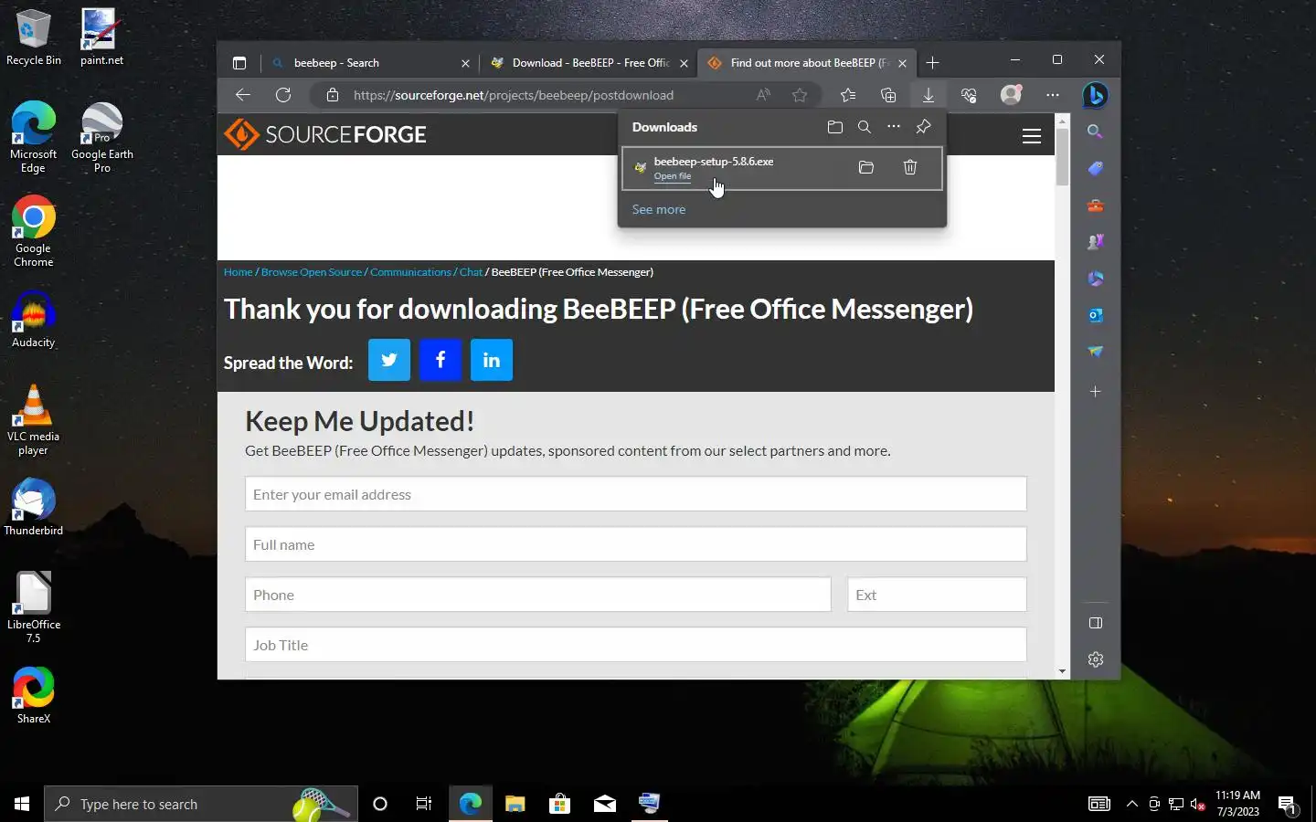
Task: Toggle Read aloud in the address bar
Action: point(763,95)
